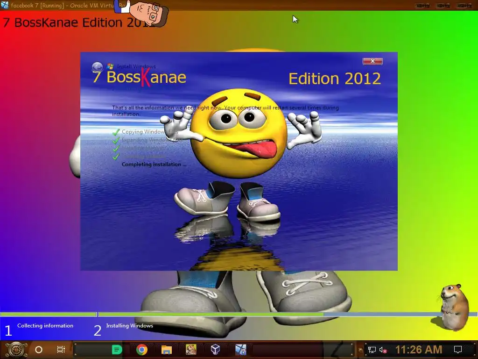Image resolution: width=478 pixels, height=359 pixels.
Task: Click the 'Installing Windows' step label
Action: click(130, 326)
